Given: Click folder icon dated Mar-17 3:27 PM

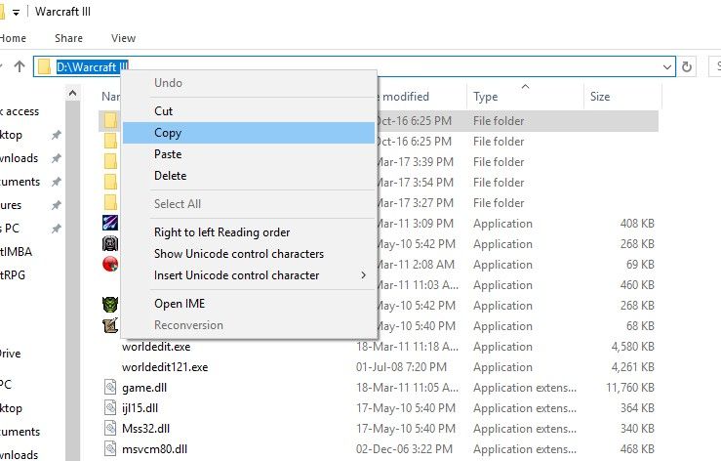Looking at the screenshot, I should coord(110,202).
